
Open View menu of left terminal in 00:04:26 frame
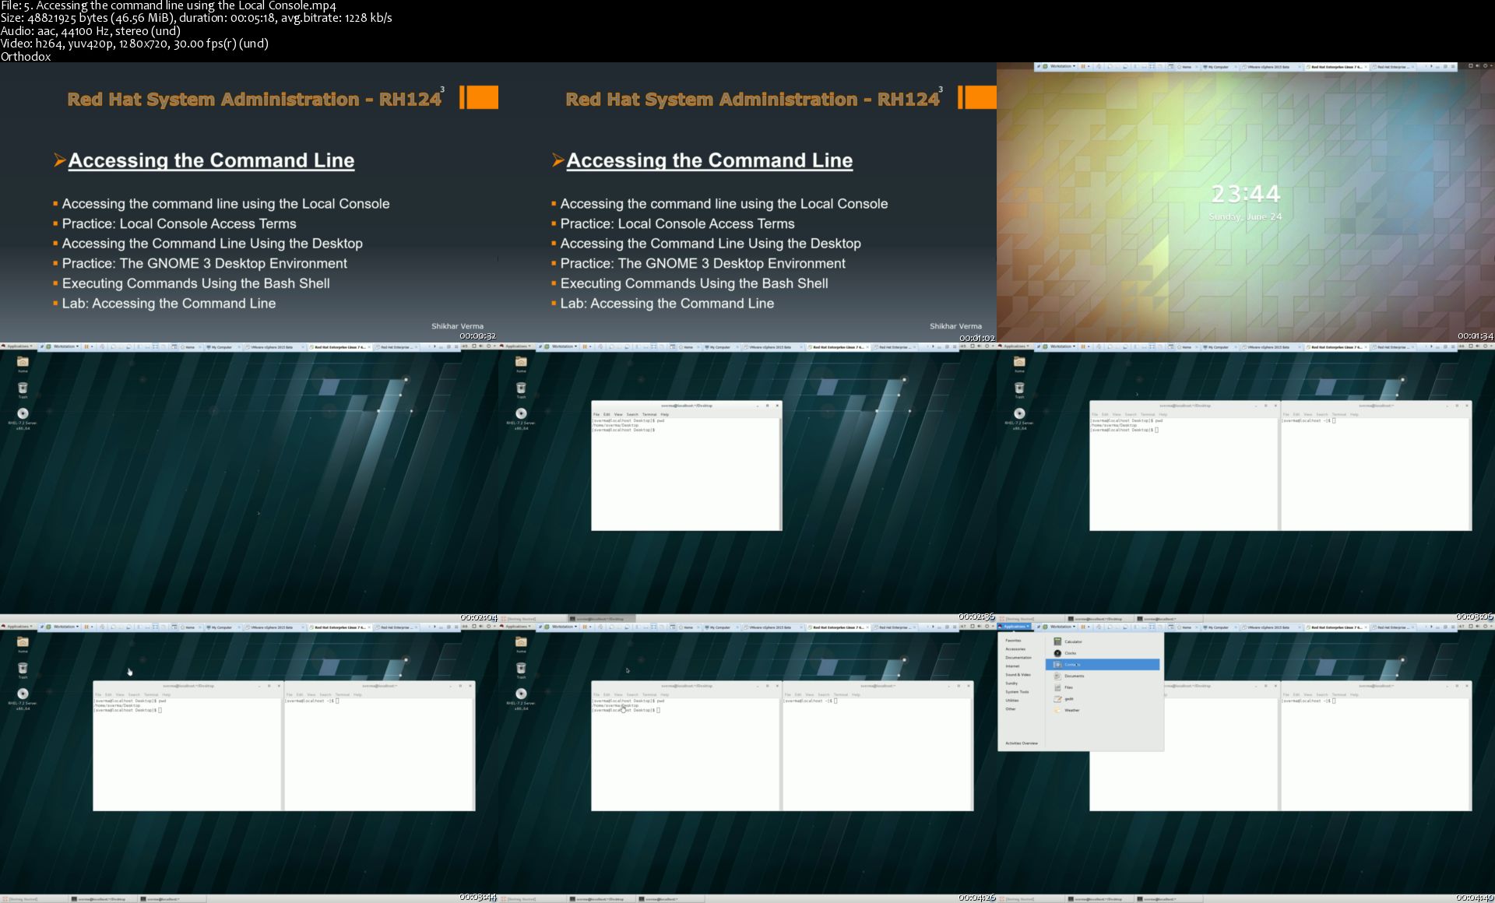618,694
